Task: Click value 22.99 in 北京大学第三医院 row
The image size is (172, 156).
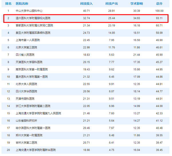Action: pyautogui.click(x=87, y=48)
